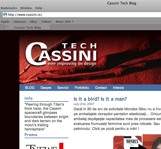Open the Despre page
The image size is (161, 149).
[46, 88]
